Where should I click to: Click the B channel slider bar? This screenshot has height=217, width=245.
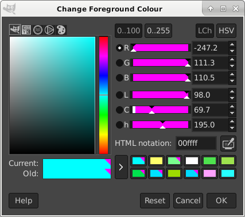point(161,77)
